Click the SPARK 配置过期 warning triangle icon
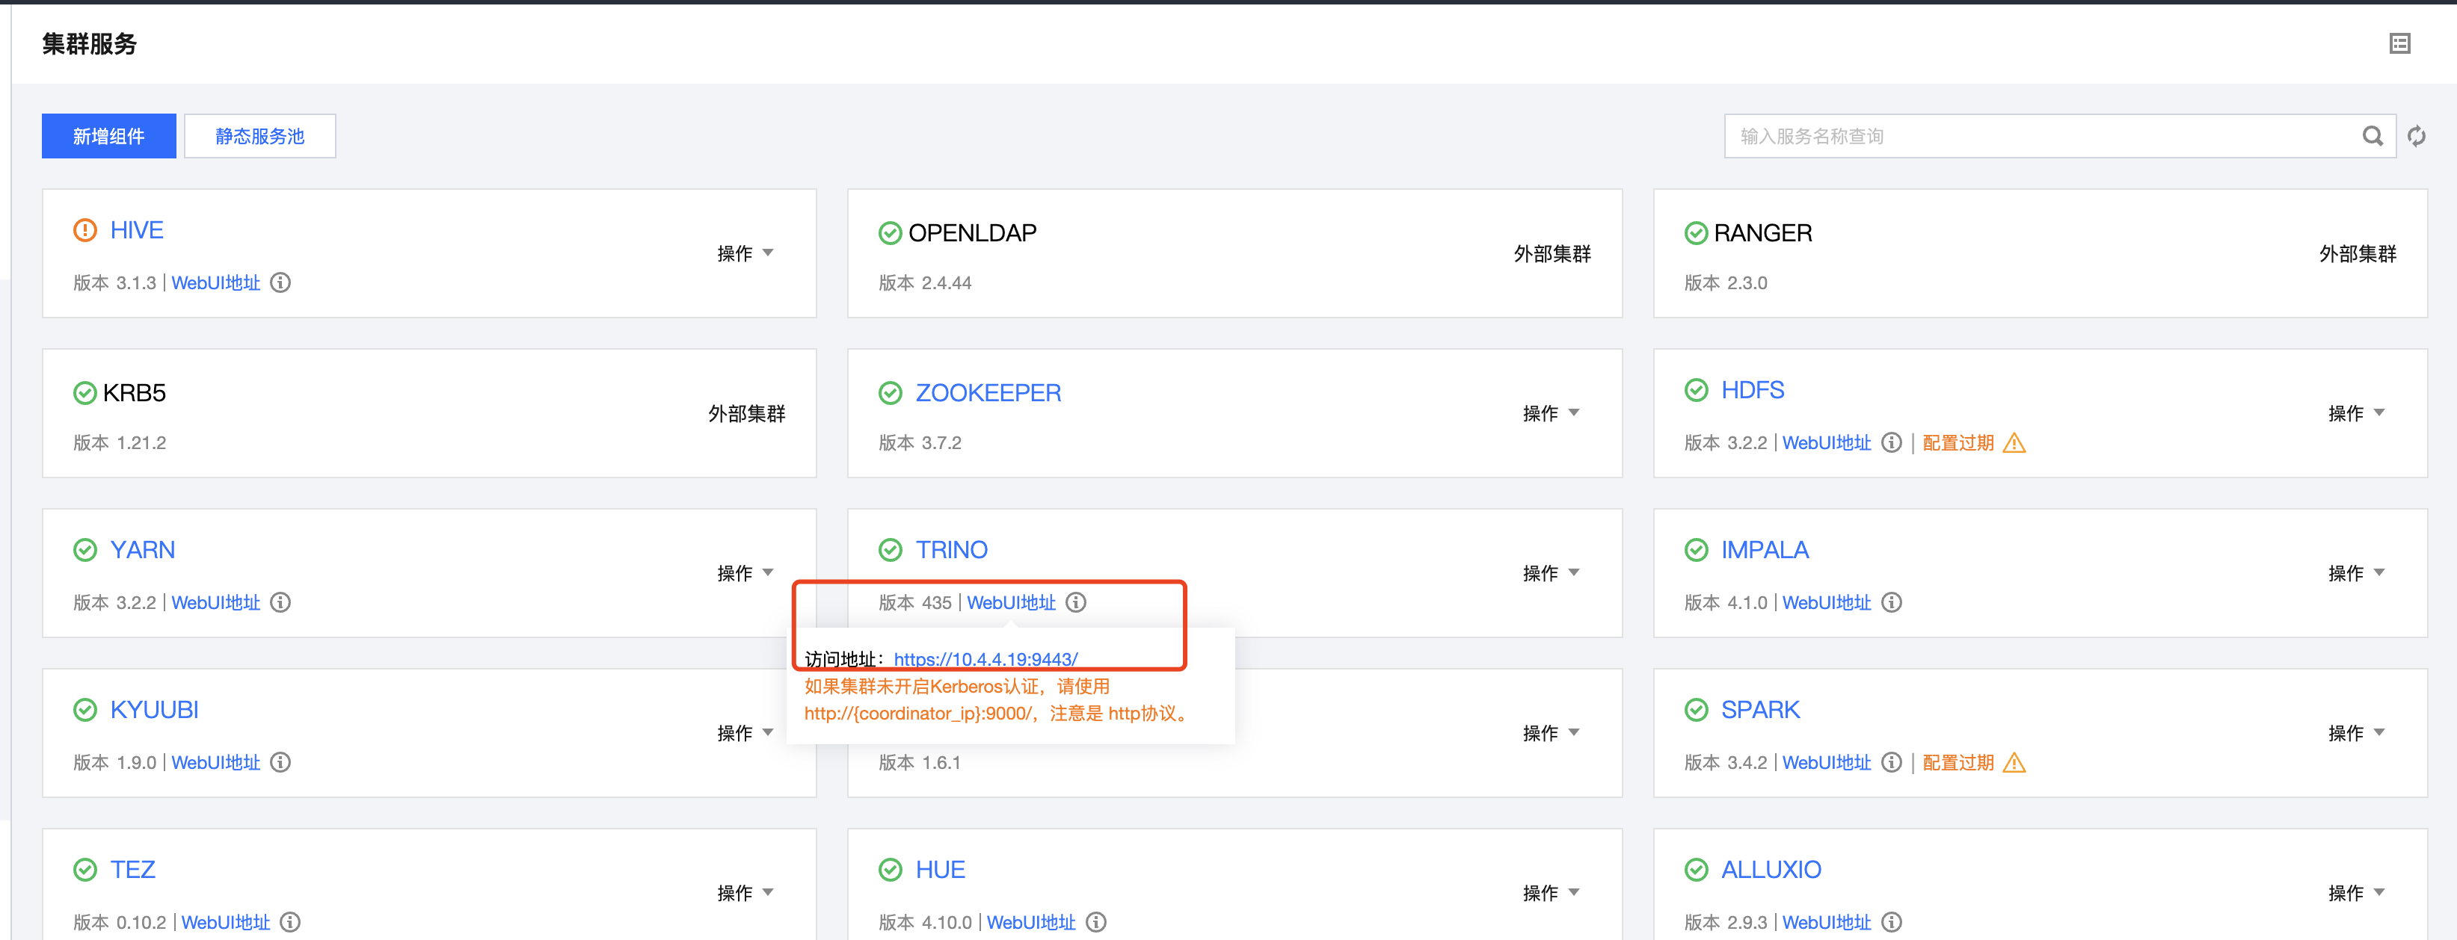The width and height of the screenshot is (2457, 940). 2014,763
